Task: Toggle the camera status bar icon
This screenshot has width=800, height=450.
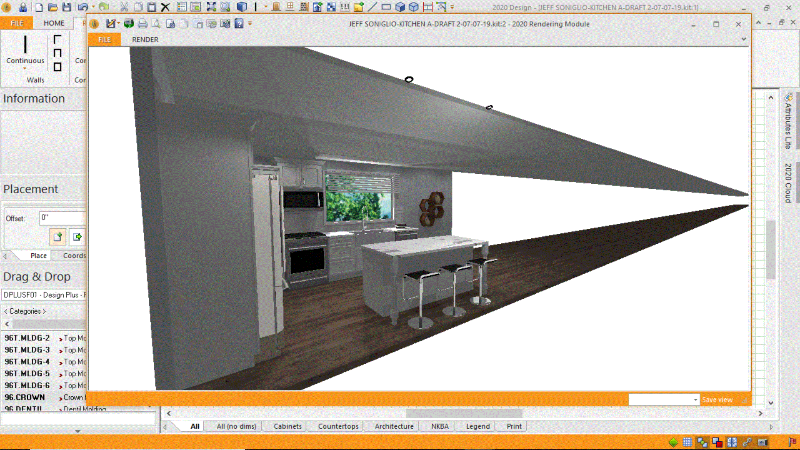Action: [762, 442]
